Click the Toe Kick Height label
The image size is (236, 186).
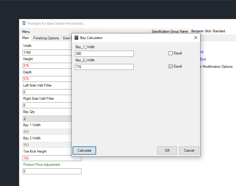click(35, 151)
